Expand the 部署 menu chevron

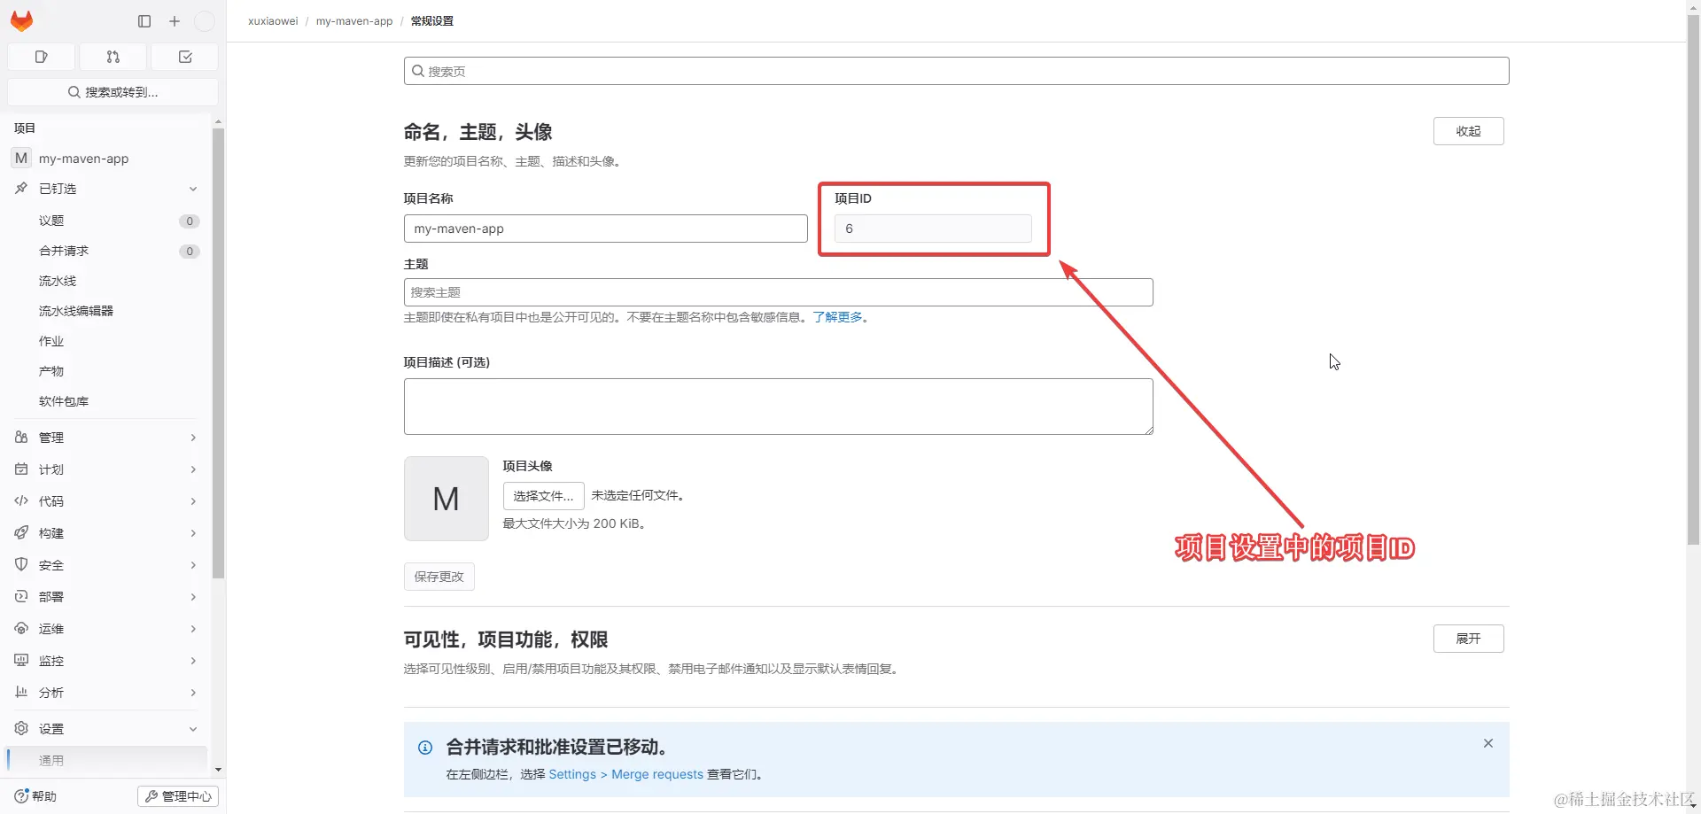(x=193, y=597)
